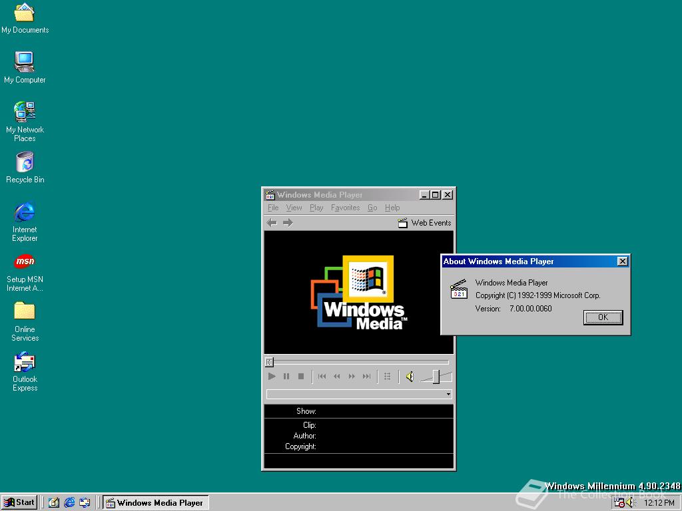Click the navigate-forward arrow under the menu
The image size is (682, 511).
point(287,222)
